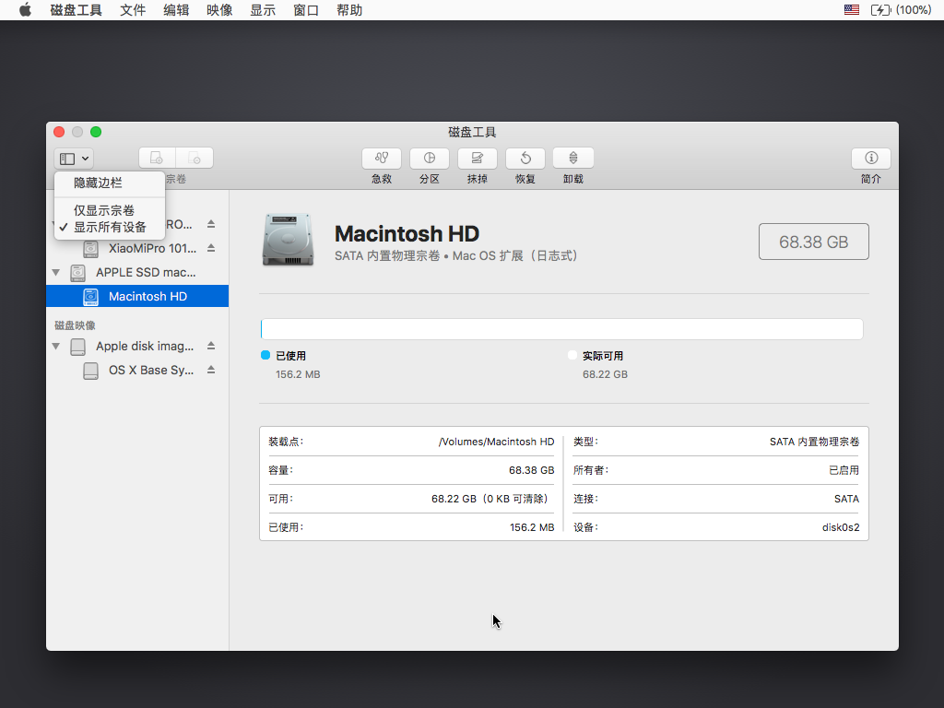This screenshot has height=708, width=944.
Task: Open the 文件 menu in menu bar
Action: tap(133, 10)
